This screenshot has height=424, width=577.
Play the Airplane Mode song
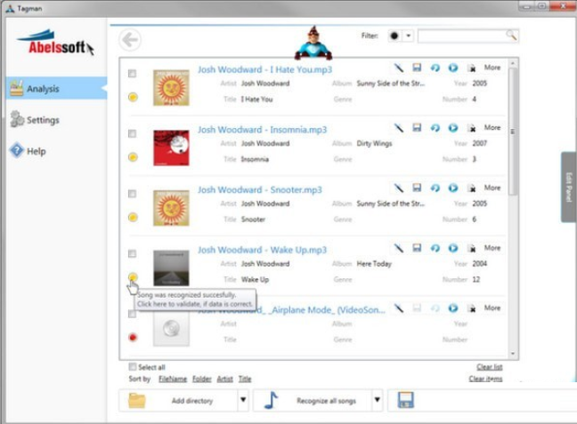[x=453, y=308]
